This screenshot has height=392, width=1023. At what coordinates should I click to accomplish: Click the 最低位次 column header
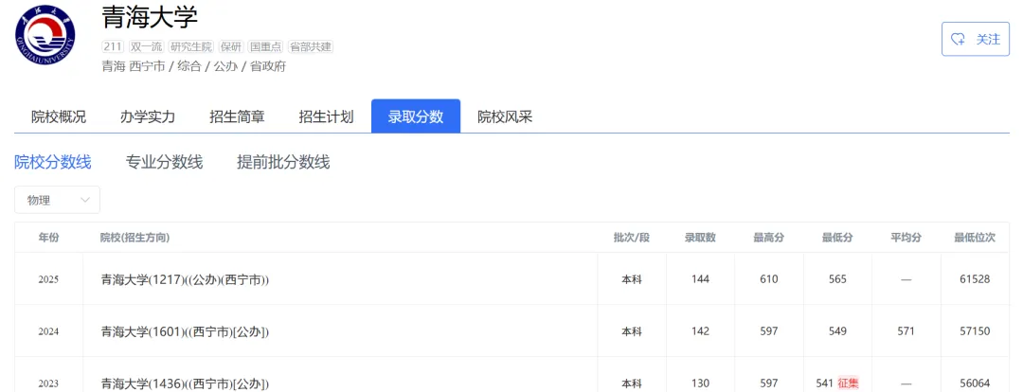tap(975, 238)
